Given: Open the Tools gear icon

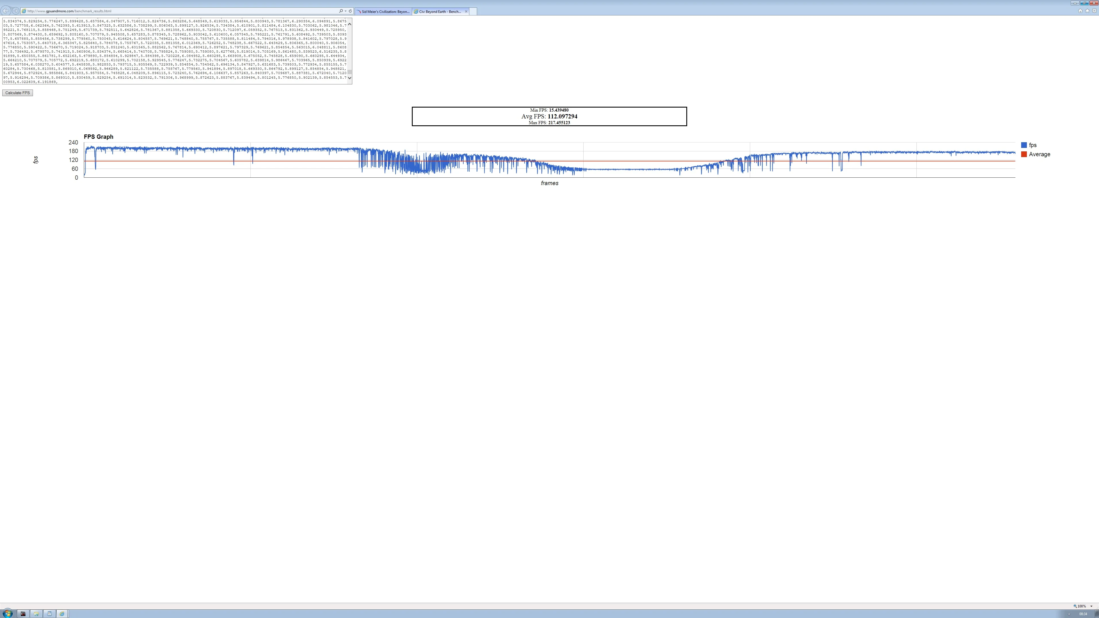Looking at the screenshot, I should (1094, 11).
